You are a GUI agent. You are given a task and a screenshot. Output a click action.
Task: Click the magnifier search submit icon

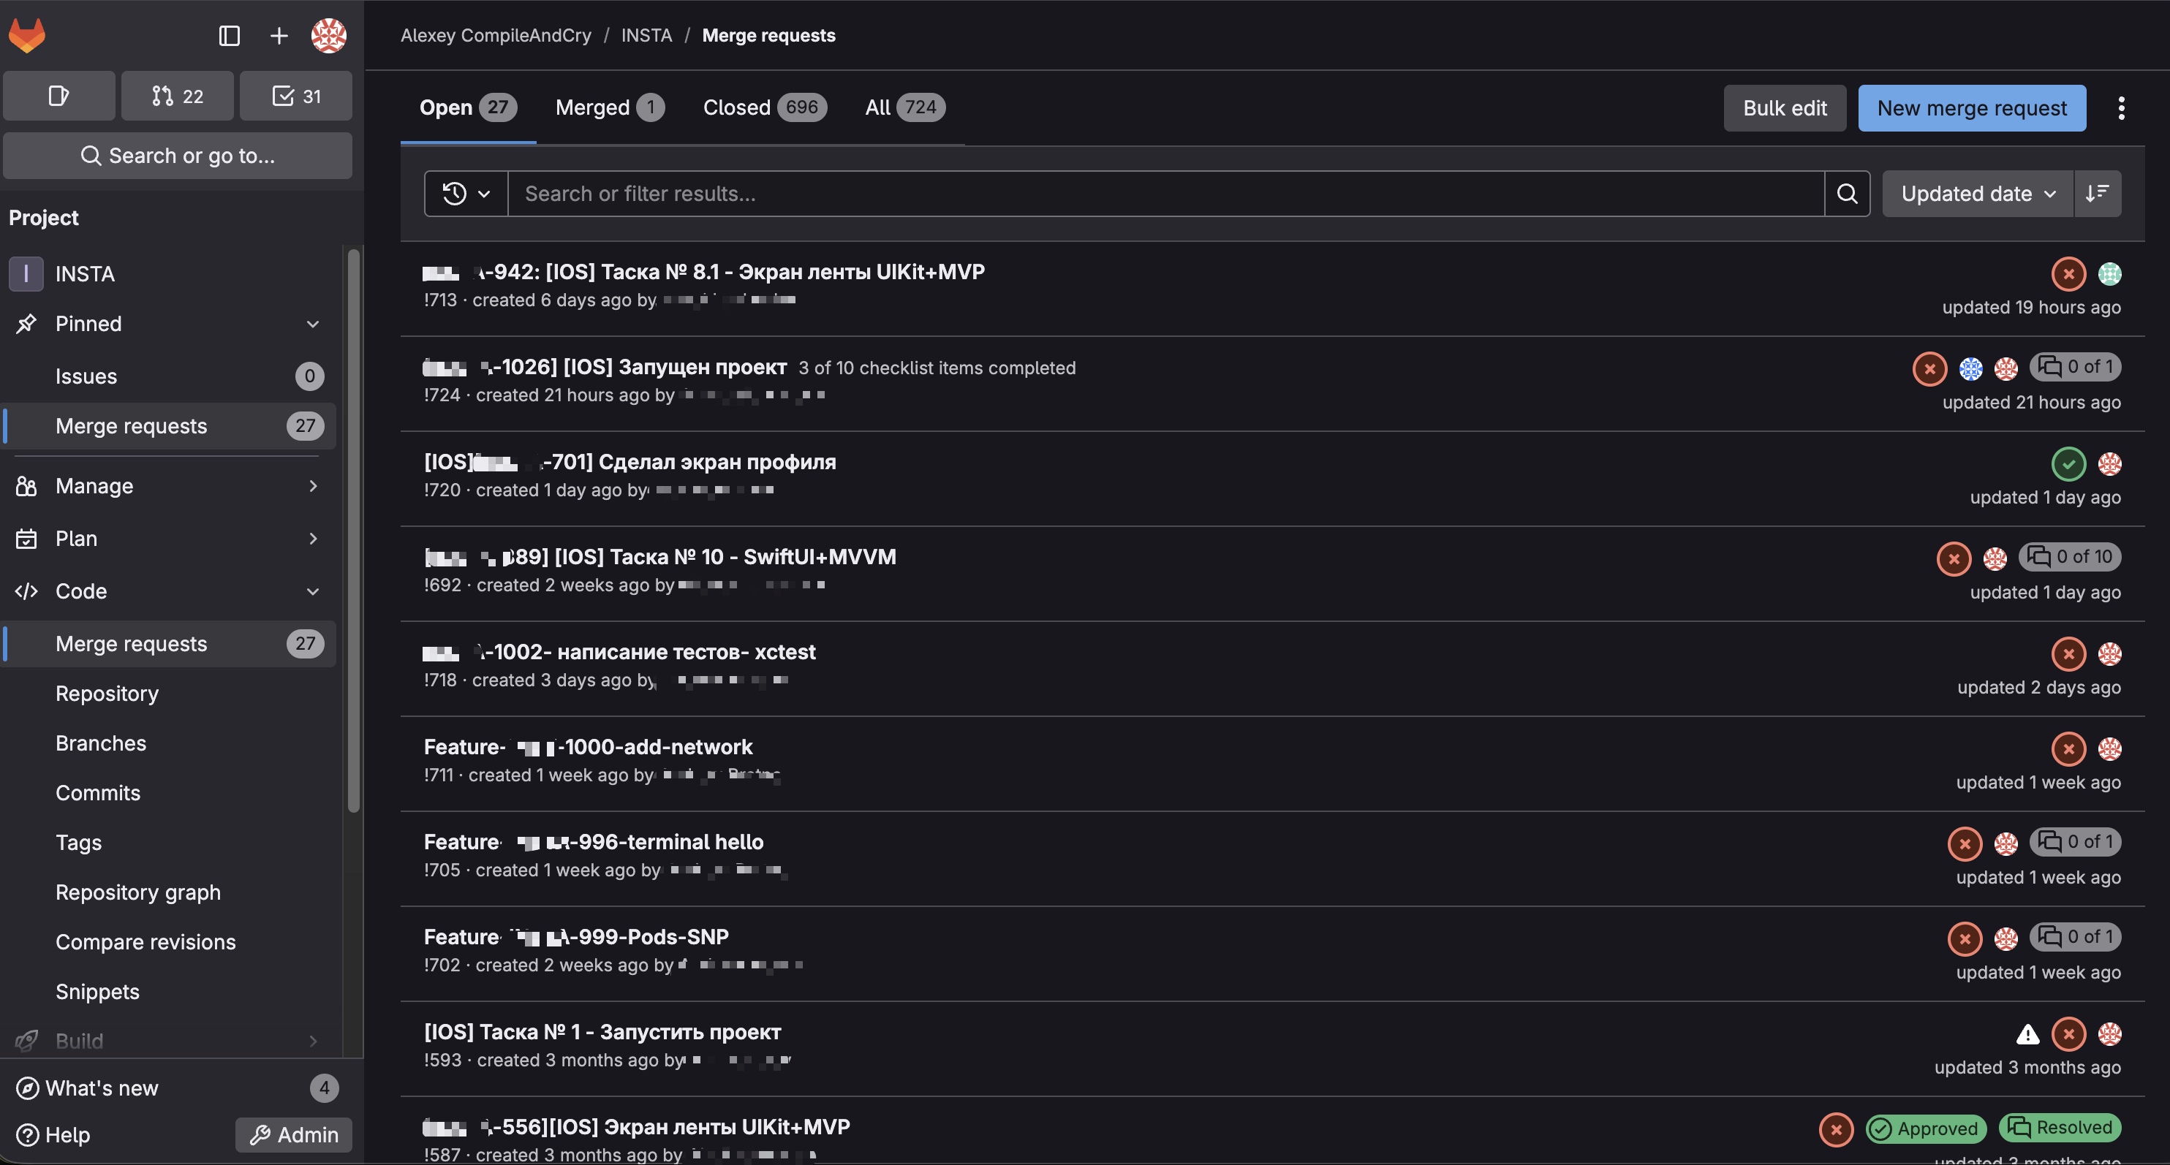pos(1847,194)
